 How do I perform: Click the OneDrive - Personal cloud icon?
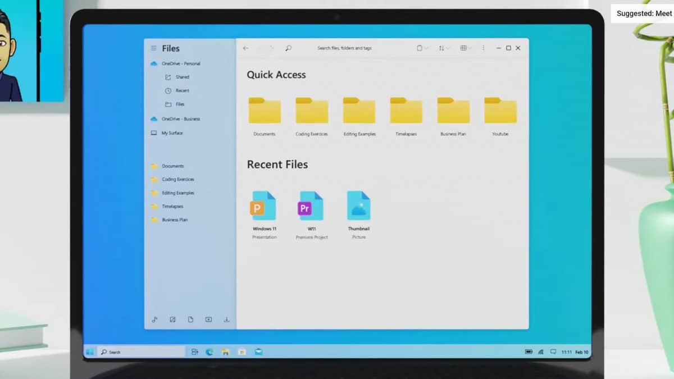click(154, 63)
